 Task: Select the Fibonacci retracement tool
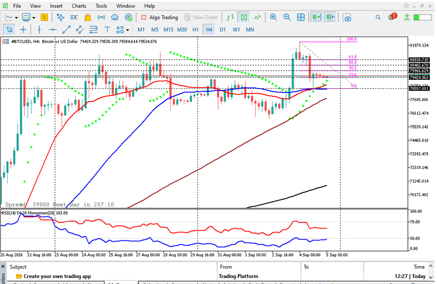pyautogui.click(x=93, y=29)
